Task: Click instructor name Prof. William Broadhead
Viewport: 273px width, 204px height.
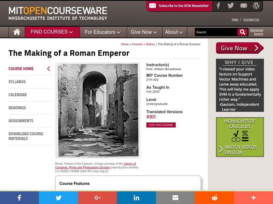Action: pyautogui.click(x=163, y=69)
